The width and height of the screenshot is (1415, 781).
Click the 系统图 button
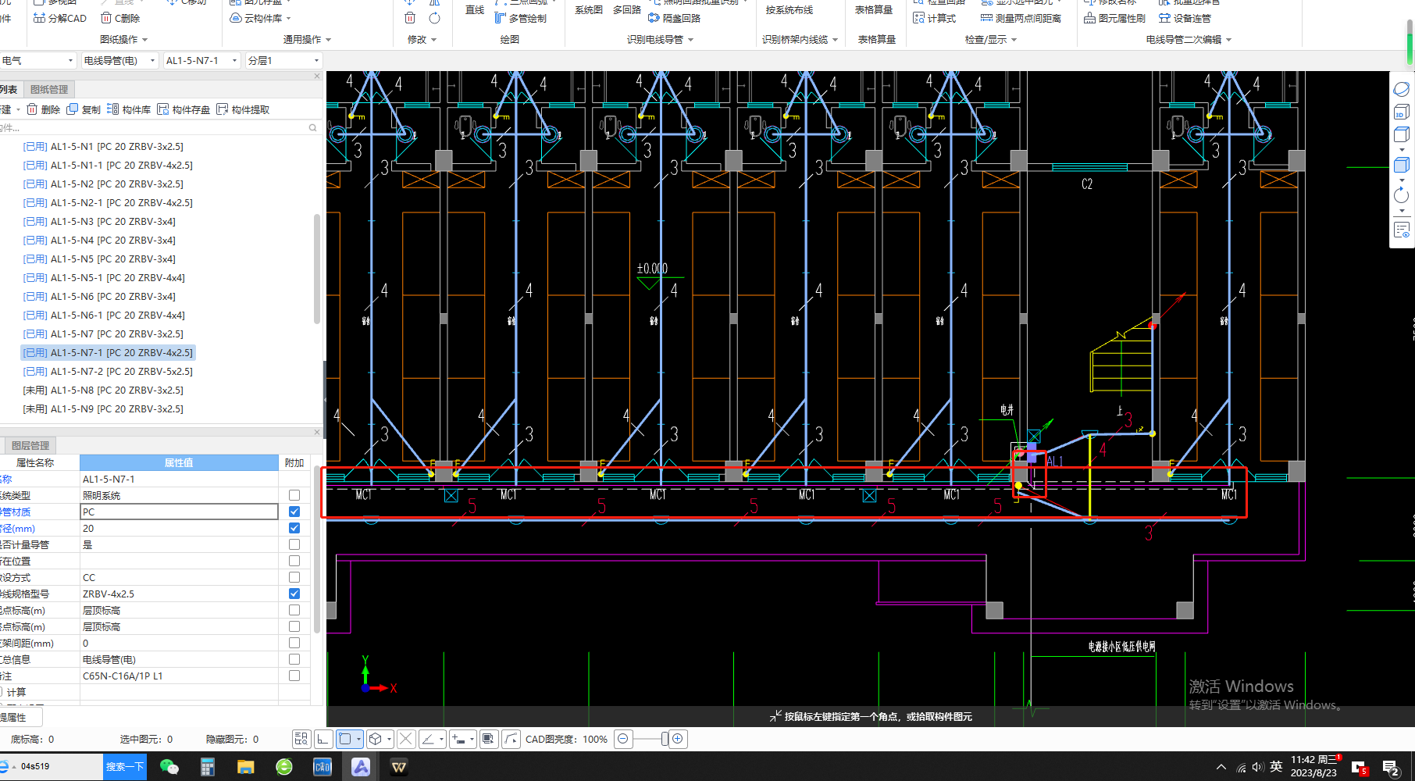pyautogui.click(x=589, y=10)
